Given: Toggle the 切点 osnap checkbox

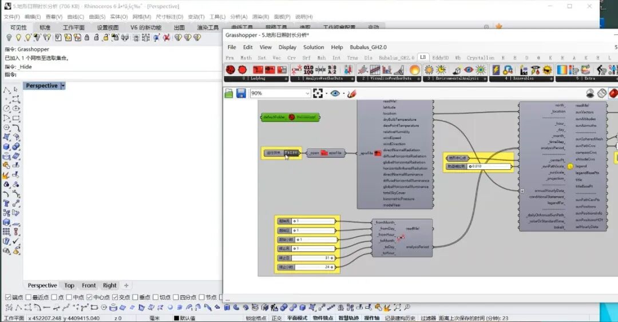Looking at the screenshot, I should 156,297.
